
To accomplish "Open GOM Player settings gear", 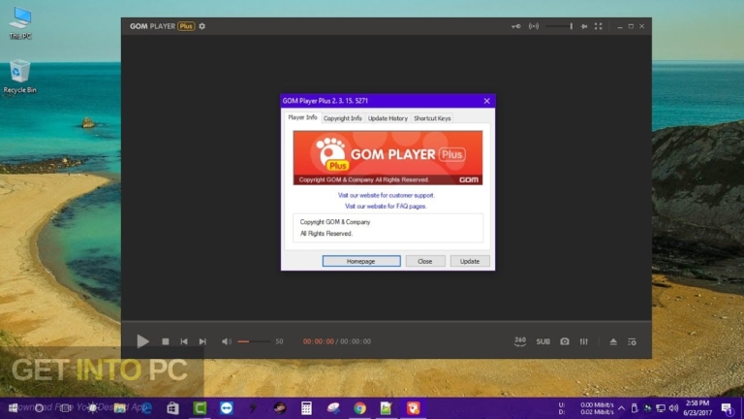I will [202, 26].
